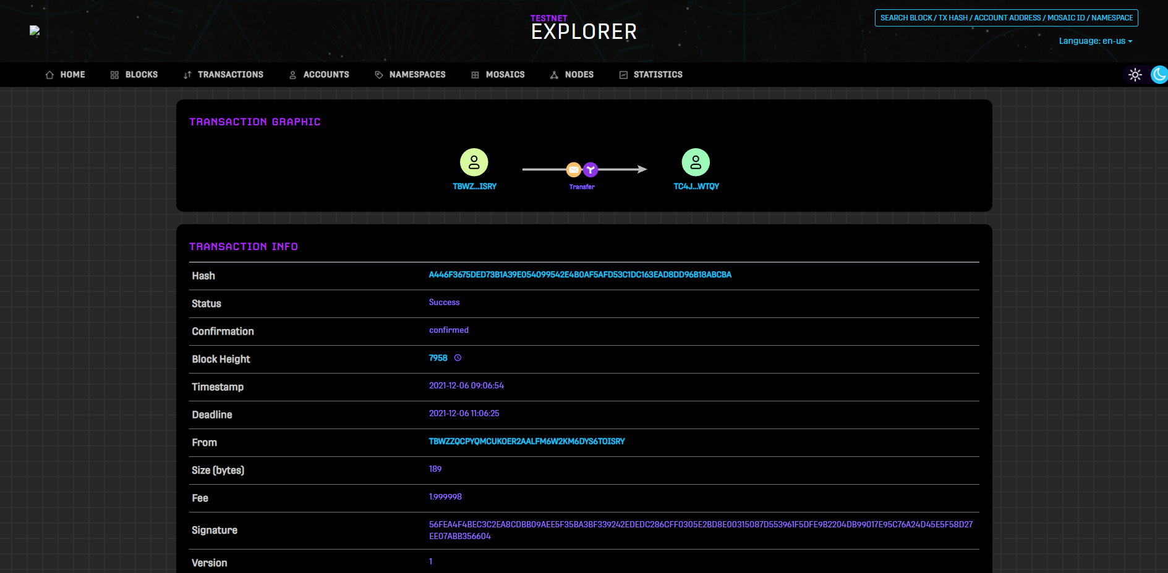
Task: Click the explorer logo image in the header
Action: 35,31
